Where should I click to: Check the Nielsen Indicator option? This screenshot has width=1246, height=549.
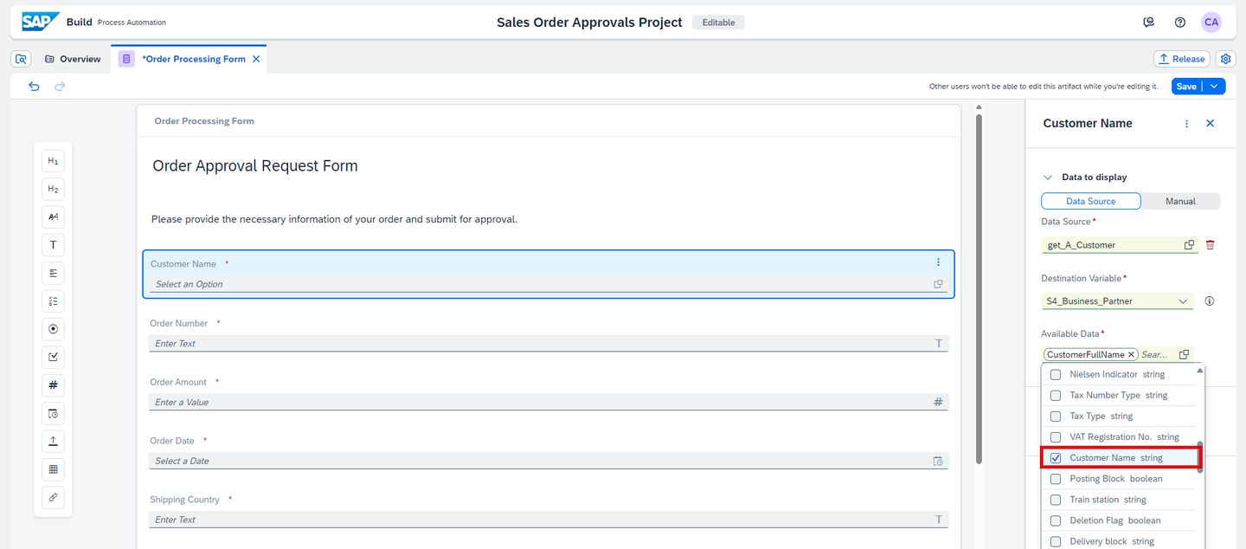coord(1055,375)
